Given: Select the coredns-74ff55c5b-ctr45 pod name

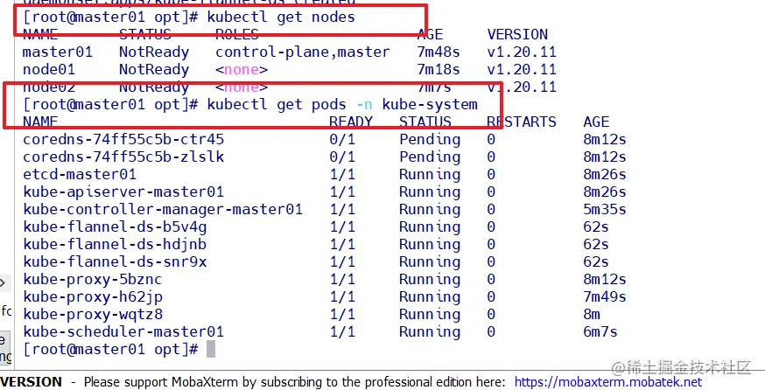Looking at the screenshot, I should point(123,139).
